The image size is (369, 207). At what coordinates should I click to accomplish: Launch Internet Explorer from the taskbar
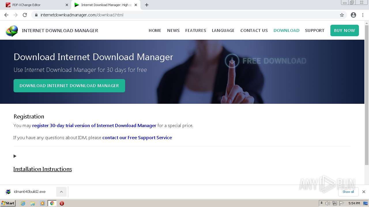click(x=23, y=203)
